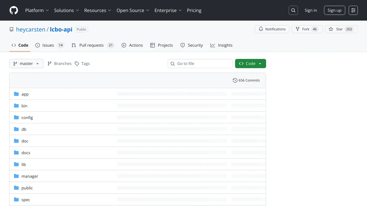
Task: Open the Tags list
Action: point(82,64)
